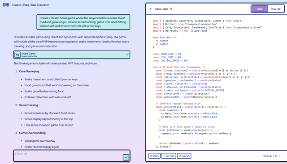The width and height of the screenshot is (287, 164).
Task: Click 'Final score shown on game over screen'
Action: [x=49, y=125]
